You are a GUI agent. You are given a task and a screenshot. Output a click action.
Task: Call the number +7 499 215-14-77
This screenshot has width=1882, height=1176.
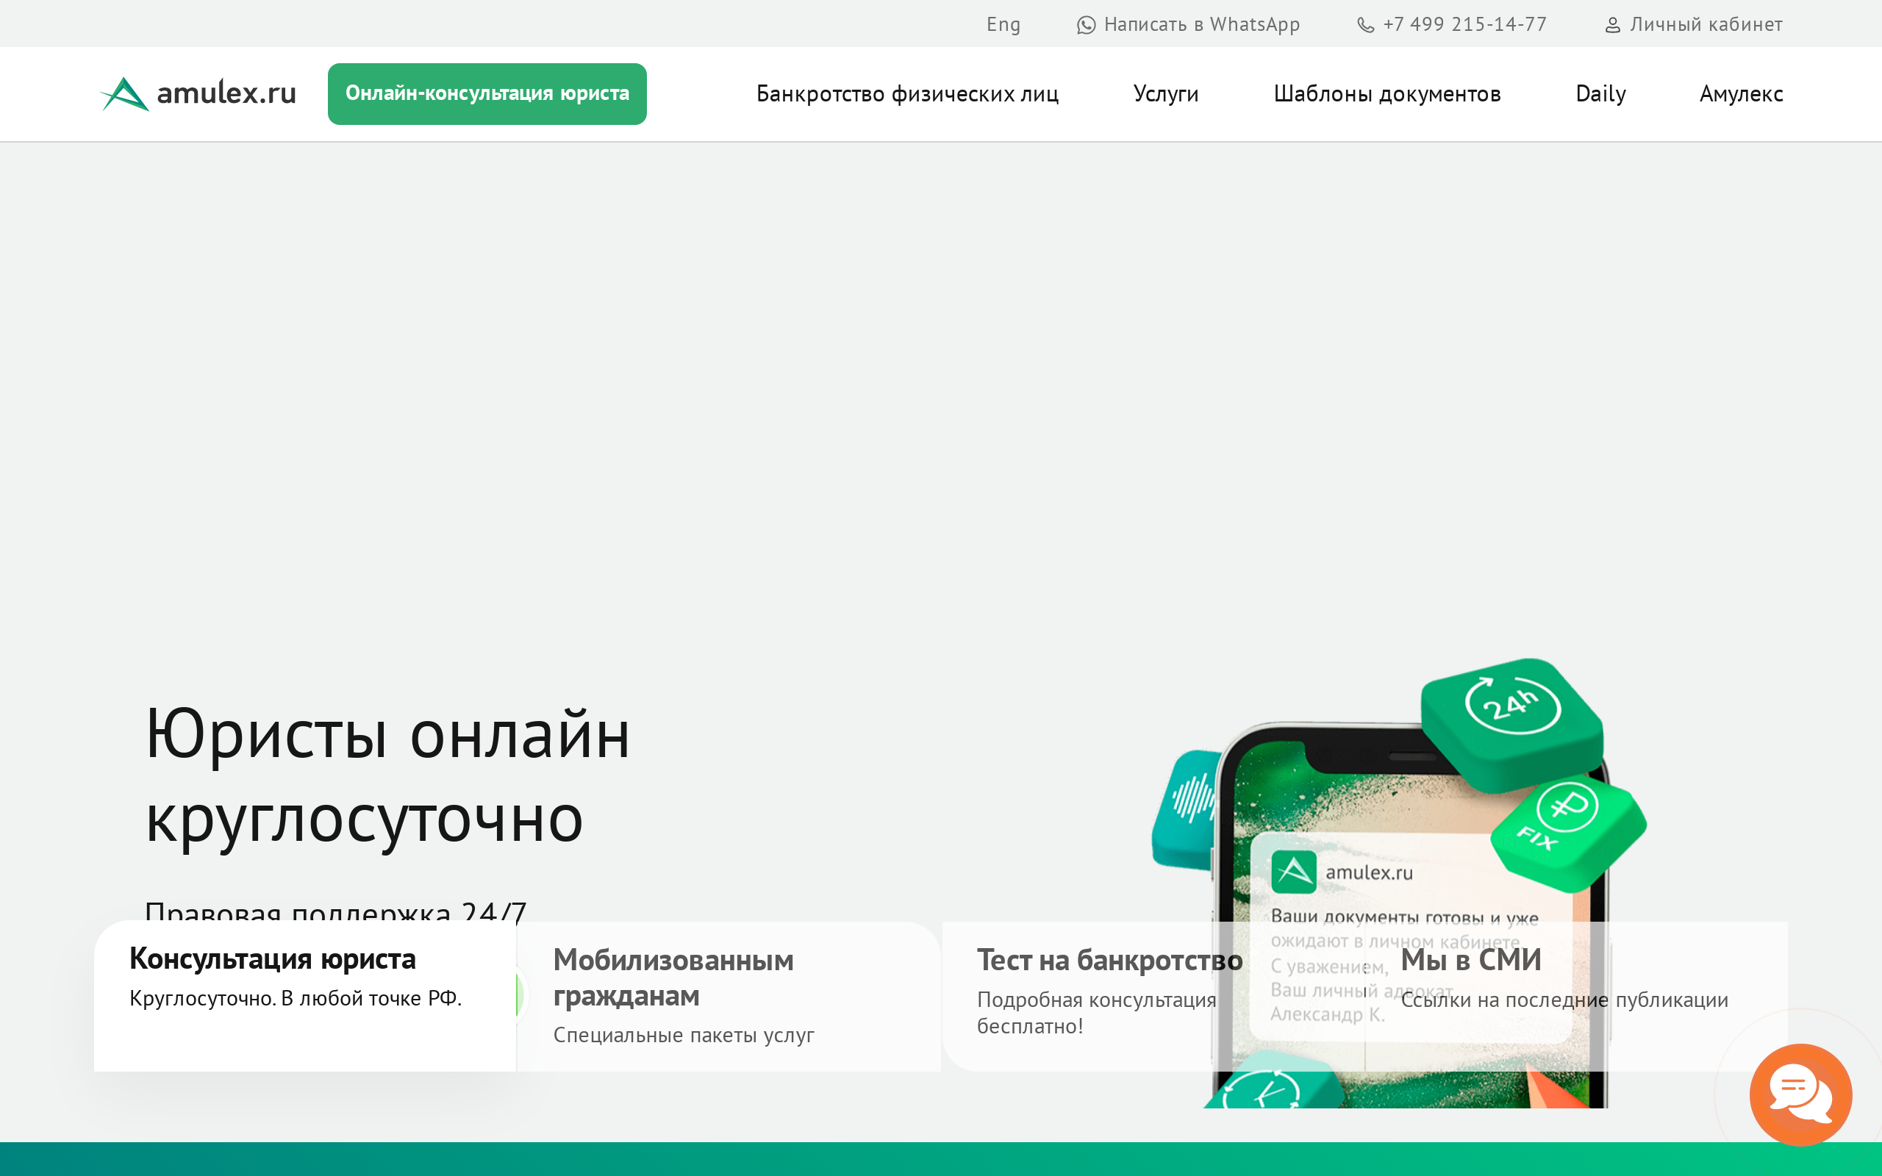tap(1452, 25)
